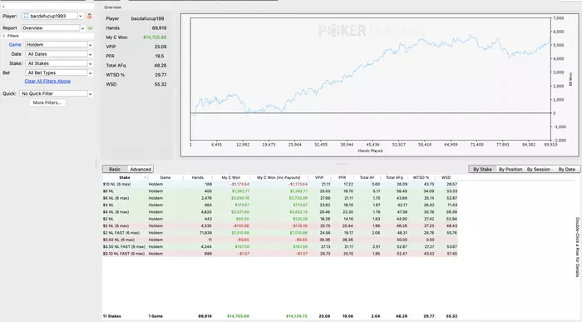Image resolution: width=582 pixels, height=322 pixels.
Task: Click the Hands 89,919 summary value
Action: tap(160, 28)
